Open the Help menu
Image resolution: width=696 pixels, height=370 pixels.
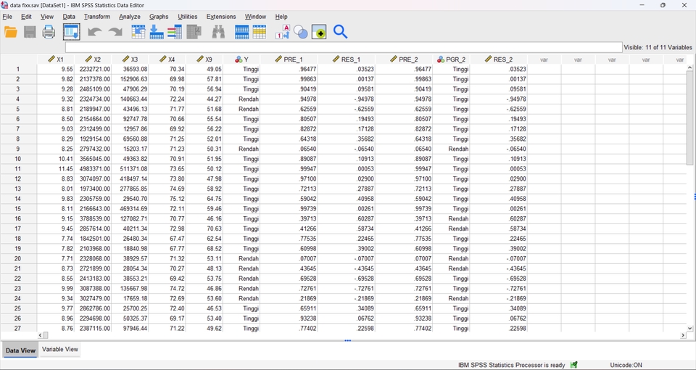point(281,17)
